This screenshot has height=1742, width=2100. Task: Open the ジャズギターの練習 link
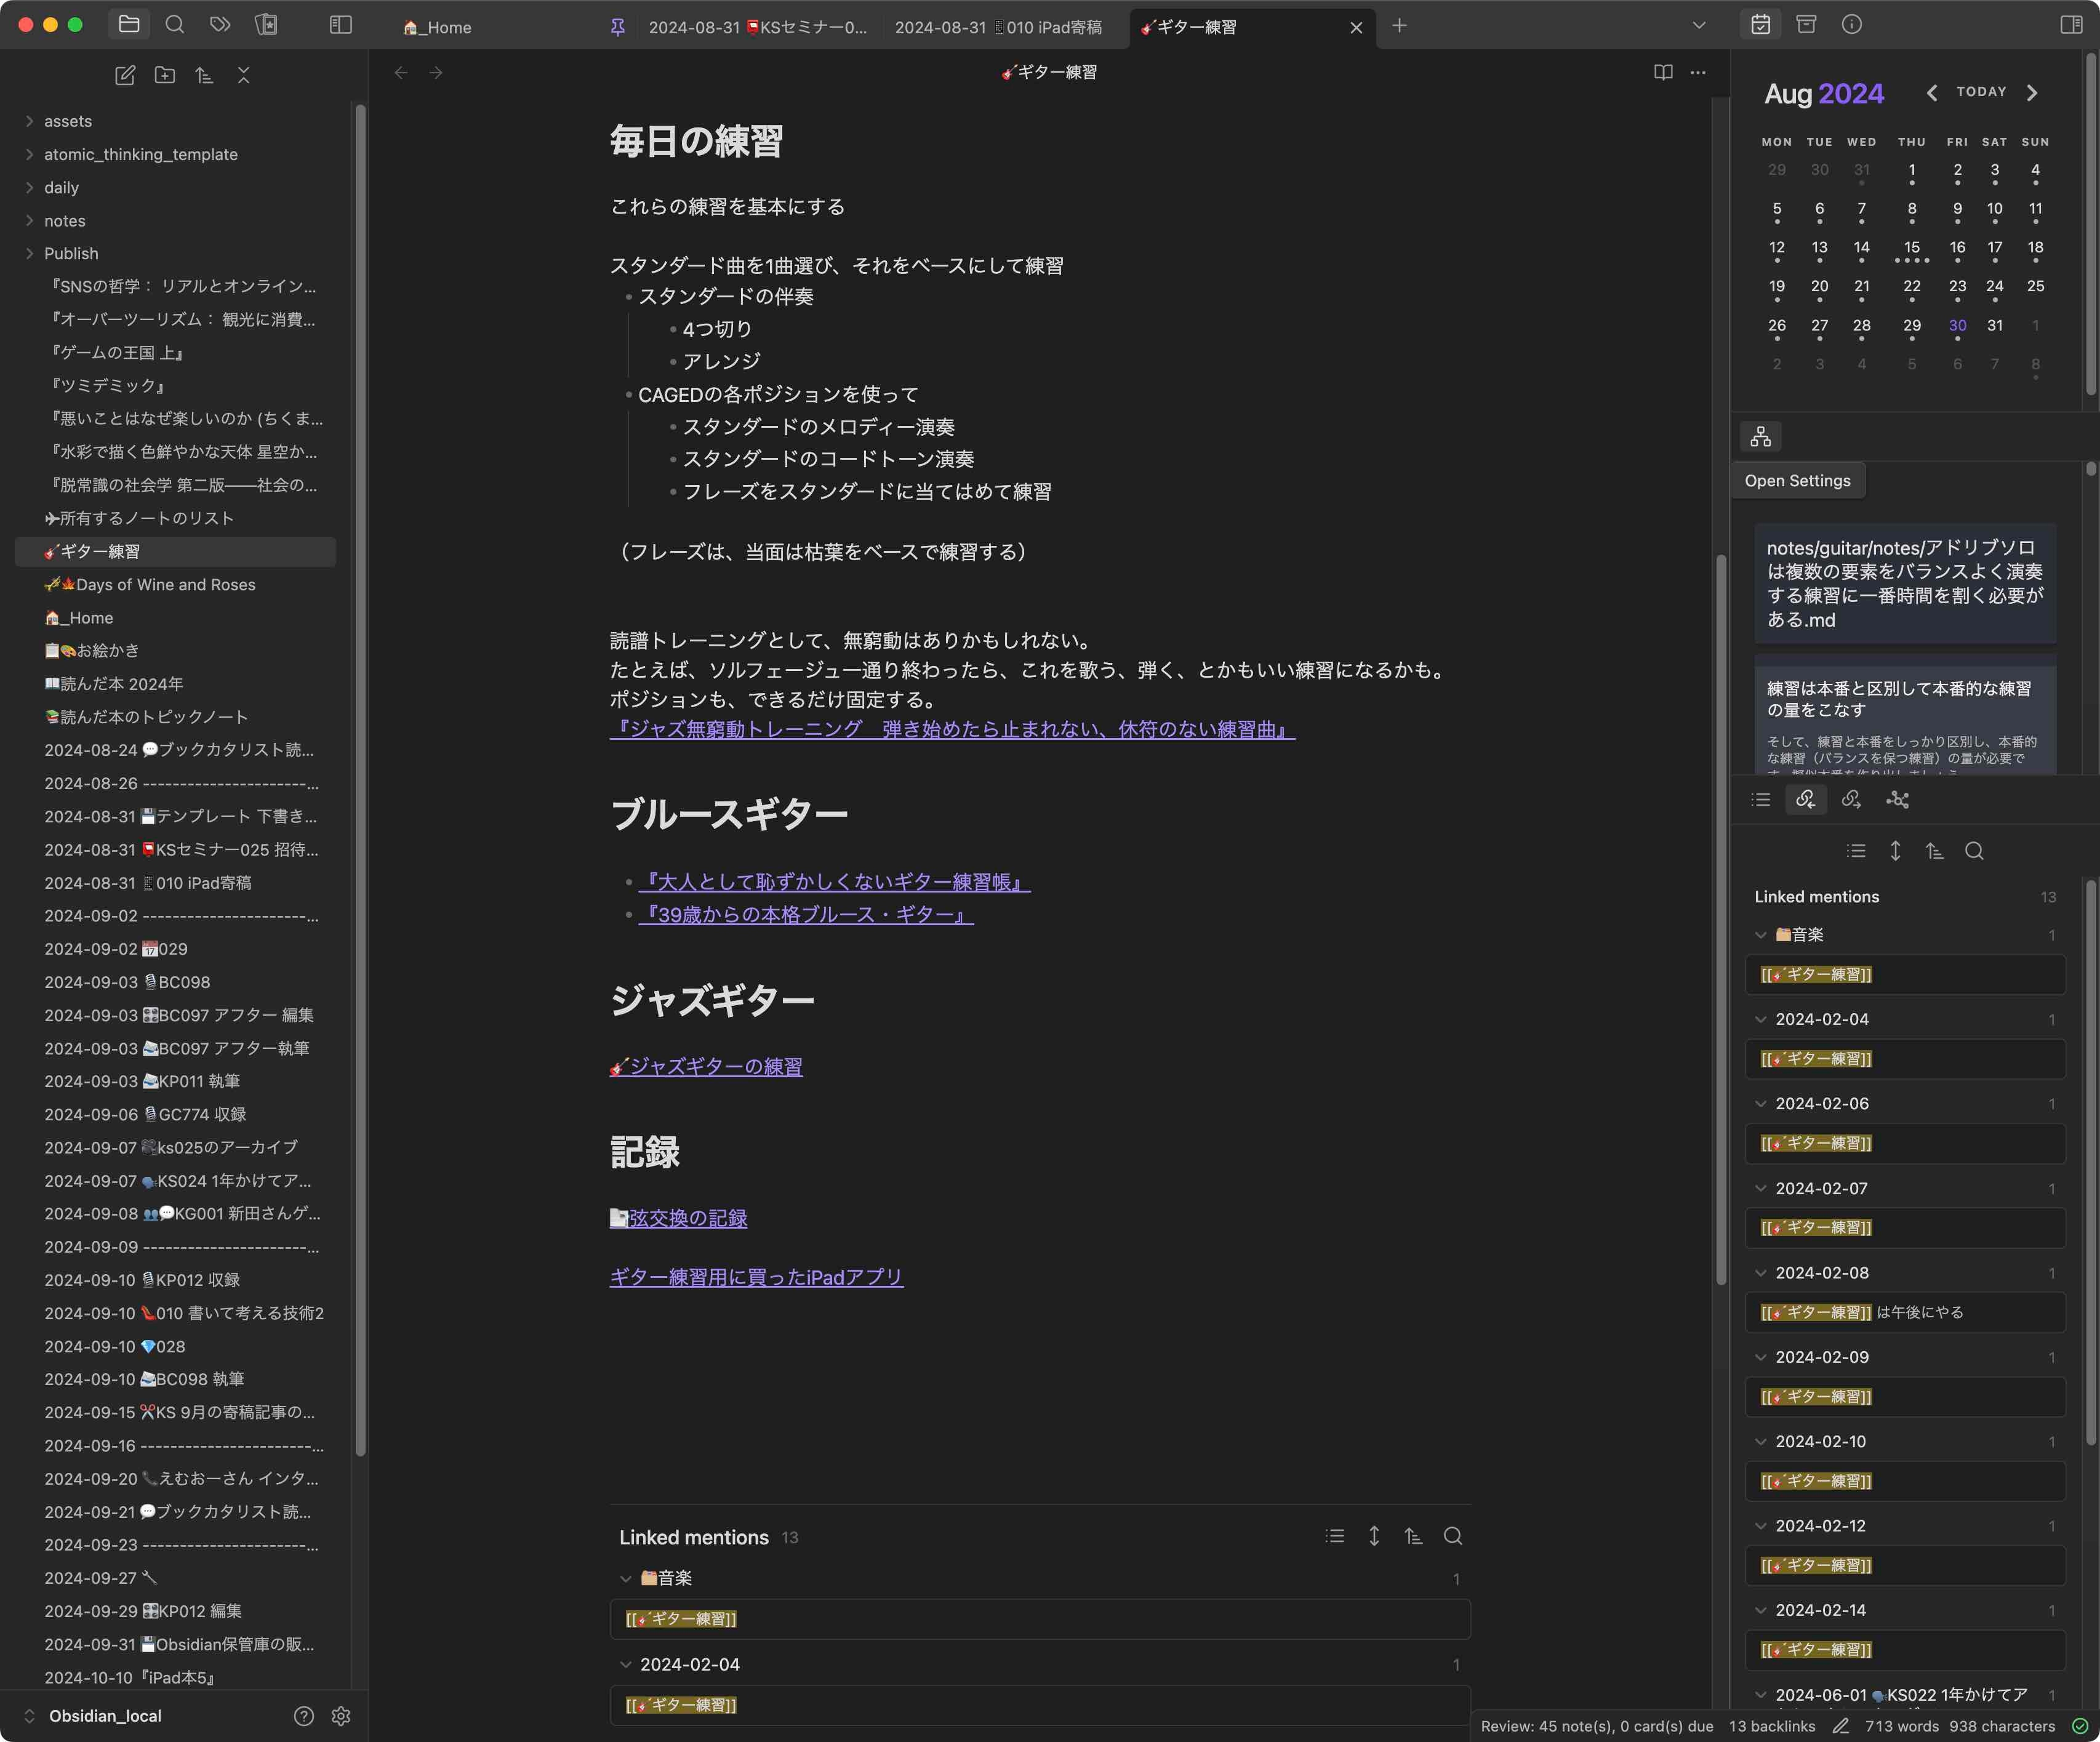(706, 1066)
